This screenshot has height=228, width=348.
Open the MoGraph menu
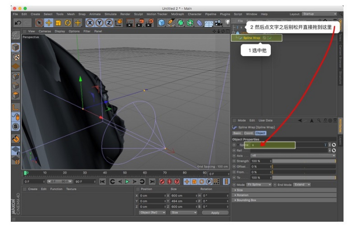coord(177,14)
